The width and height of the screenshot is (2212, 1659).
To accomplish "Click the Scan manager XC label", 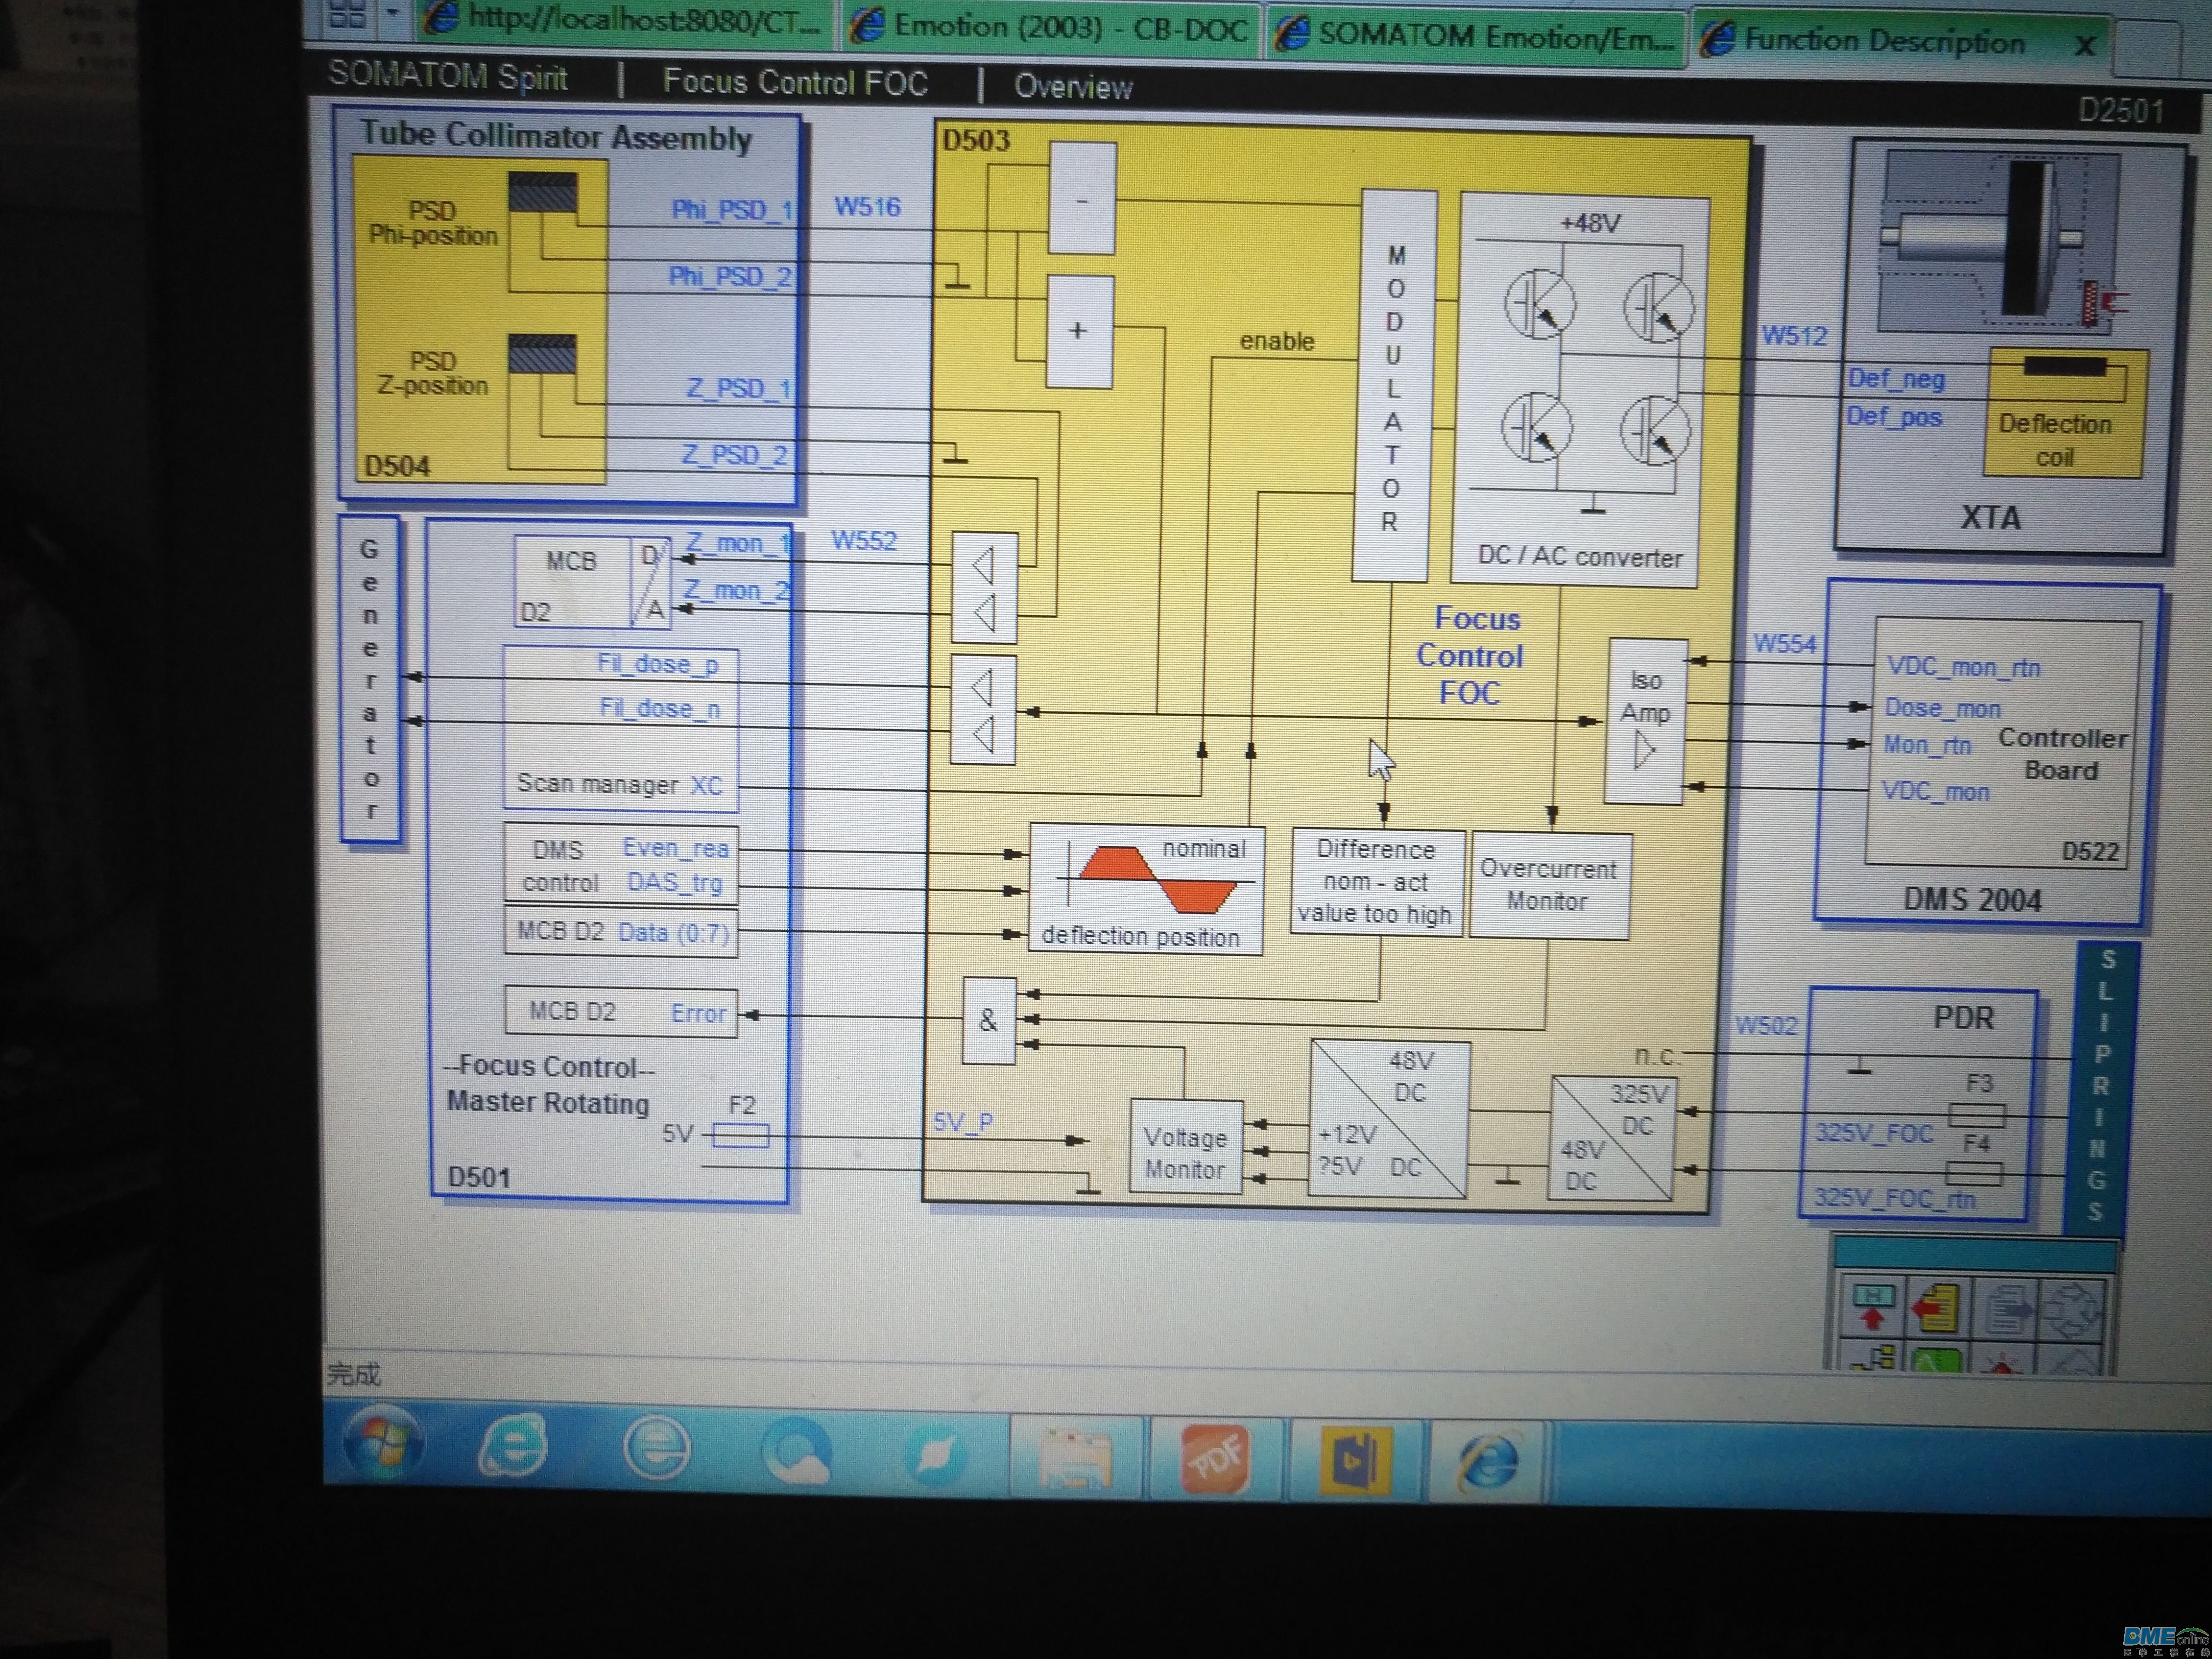I will coord(619,784).
